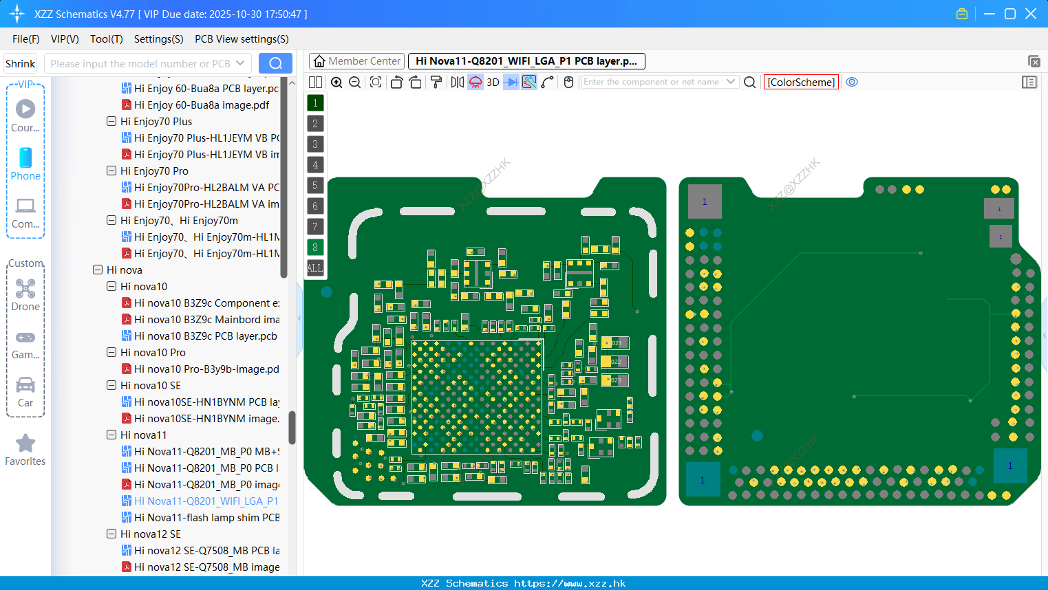
Task: Open the Tool(T) menu
Action: click(x=107, y=39)
